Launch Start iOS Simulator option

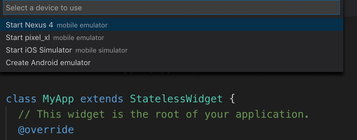tap(39, 50)
